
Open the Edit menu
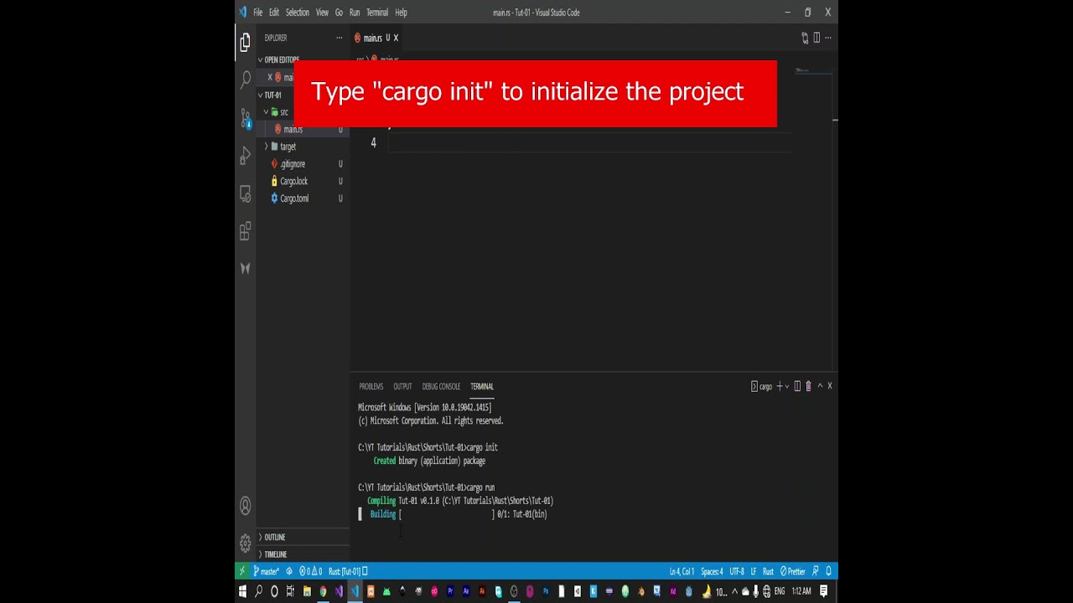(x=274, y=13)
